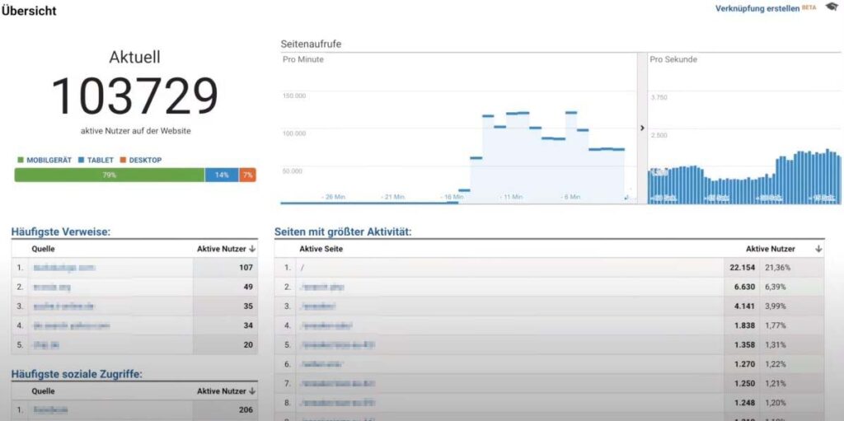This screenshot has height=421, width=844.
Task: Open the active page with 1.250 users
Action: pyautogui.click(x=337, y=383)
